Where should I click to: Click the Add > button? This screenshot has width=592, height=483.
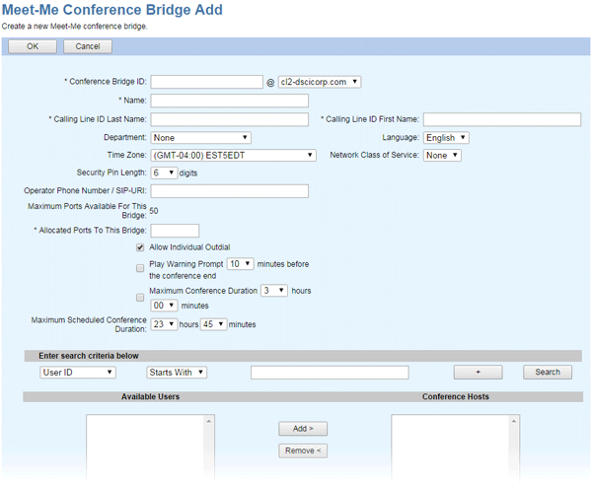[x=302, y=429]
